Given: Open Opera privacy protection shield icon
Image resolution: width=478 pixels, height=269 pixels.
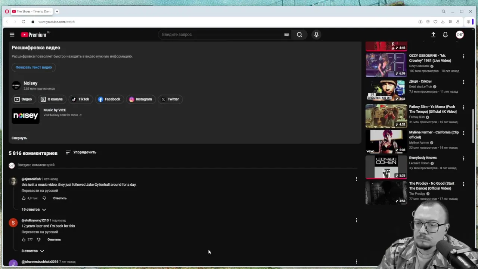Looking at the screenshot, I should [x=428, y=22].
